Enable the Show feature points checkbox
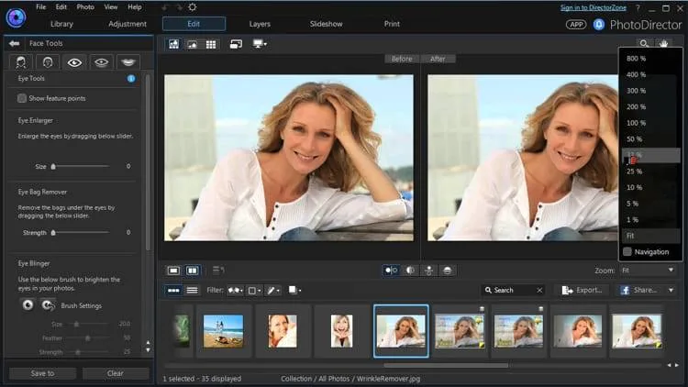Screen dimensions: 688x387 pyautogui.click(x=23, y=98)
